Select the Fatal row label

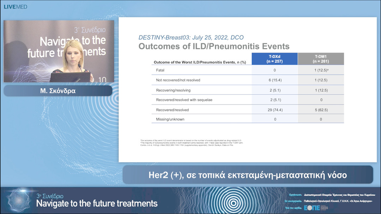pyautogui.click(x=160, y=70)
